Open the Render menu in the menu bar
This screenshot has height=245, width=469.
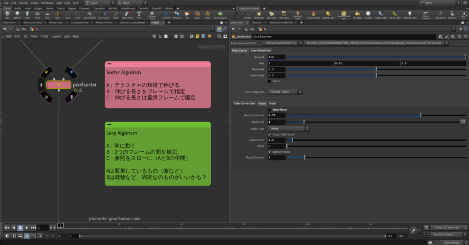tap(23, 3)
